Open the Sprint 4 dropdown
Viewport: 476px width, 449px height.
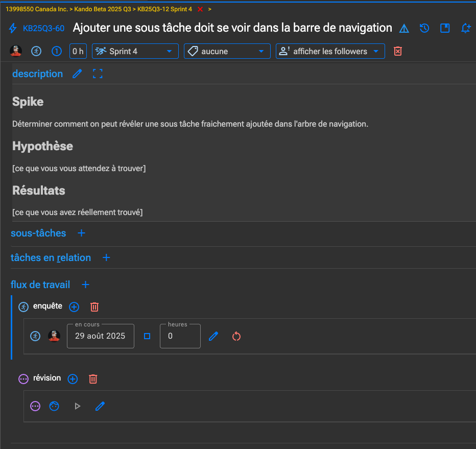click(135, 51)
